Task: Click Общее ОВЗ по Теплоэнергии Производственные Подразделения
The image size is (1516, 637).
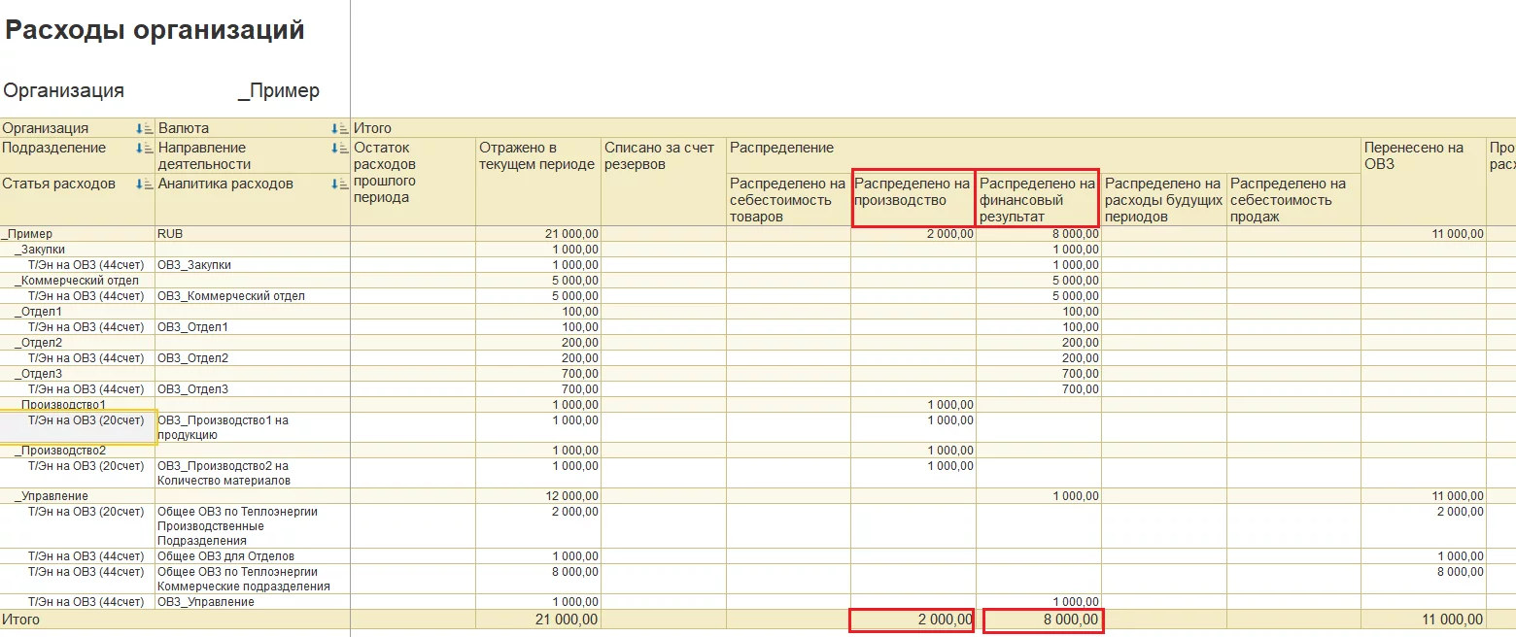Action: pos(253,526)
